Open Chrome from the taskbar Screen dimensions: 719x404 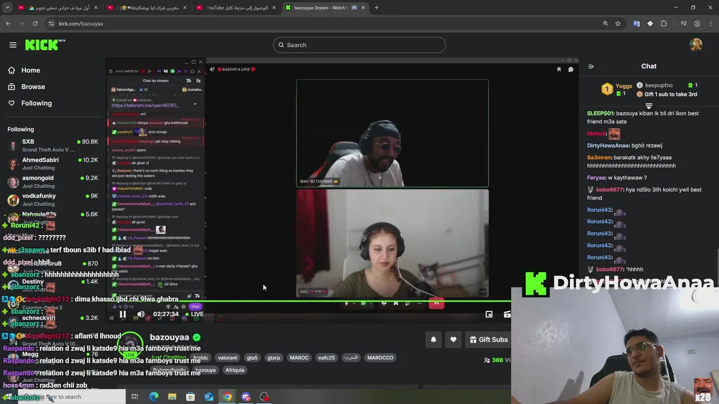227,397
